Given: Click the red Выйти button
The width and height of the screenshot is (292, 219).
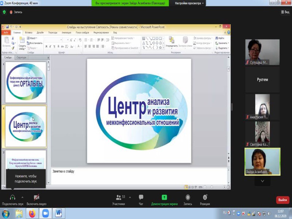Looking at the screenshot, I should [283, 200].
